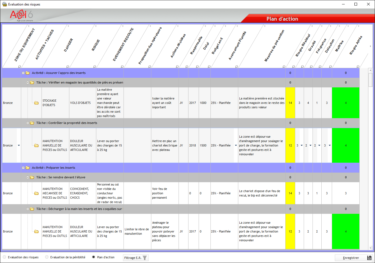Image resolution: width=375 pixels, height=263 pixels.
Task: Collapse Activité Préparer les inserts
Action: pos(23,168)
